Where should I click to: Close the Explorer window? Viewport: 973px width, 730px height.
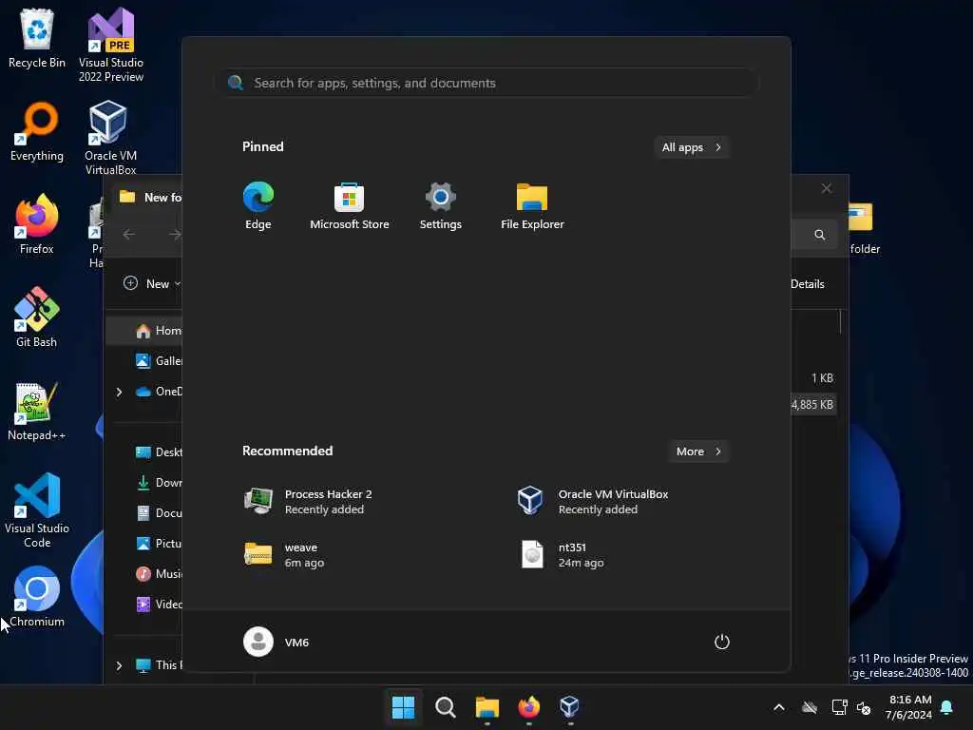pos(826,188)
